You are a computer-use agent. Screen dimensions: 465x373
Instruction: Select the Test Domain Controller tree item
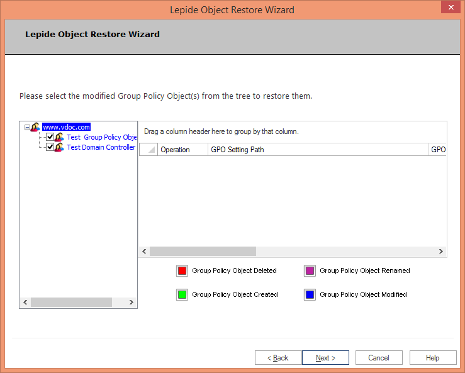[101, 147]
